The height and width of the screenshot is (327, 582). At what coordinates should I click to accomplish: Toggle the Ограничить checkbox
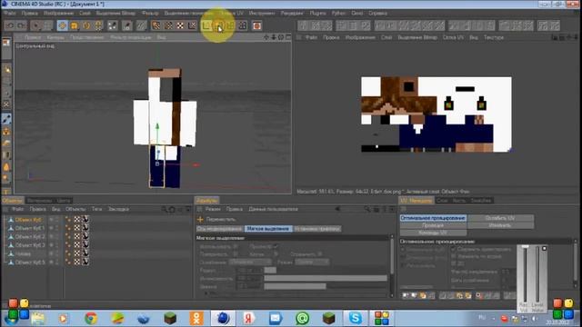[319, 254]
